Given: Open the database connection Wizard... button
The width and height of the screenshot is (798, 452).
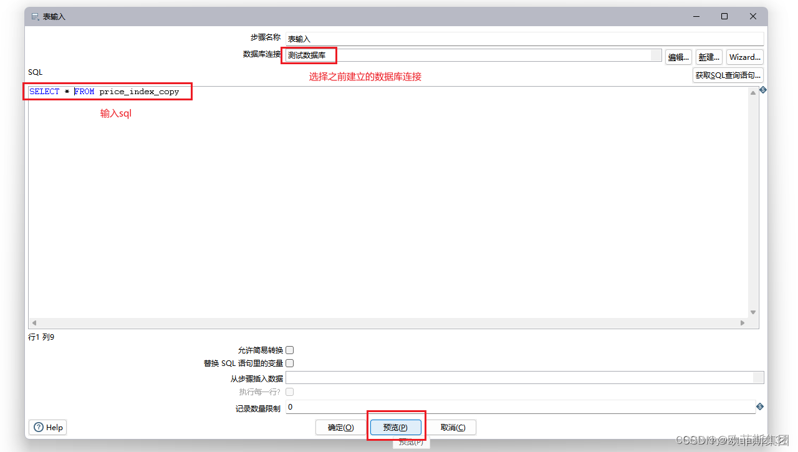Looking at the screenshot, I should pos(745,57).
